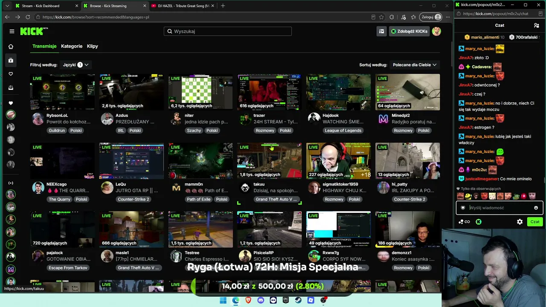The height and width of the screenshot is (307, 546).
Task: Open the user profile avatar in Kick header
Action: coord(436,31)
